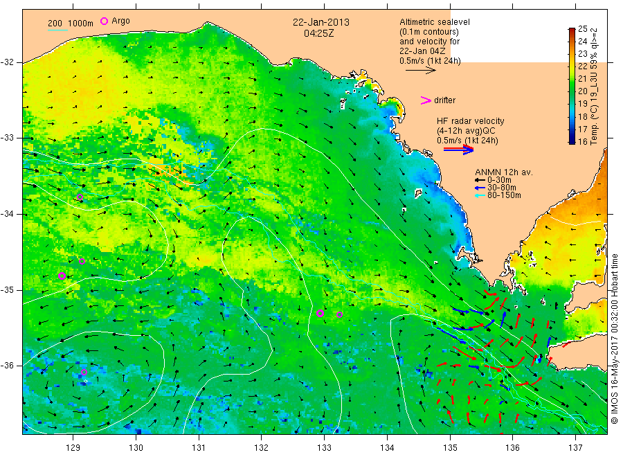Click the dark red top of temperature colour bar
The height and width of the screenshot is (457, 623).
(x=572, y=30)
